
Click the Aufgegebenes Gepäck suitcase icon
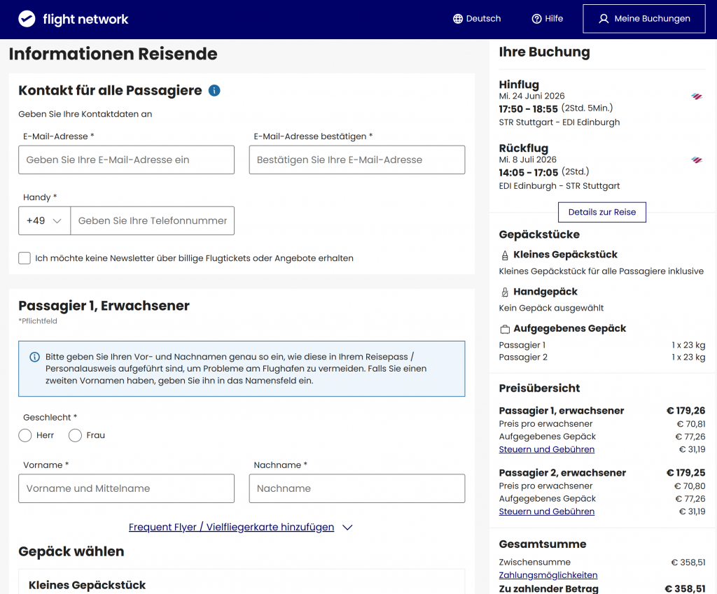pyautogui.click(x=504, y=329)
